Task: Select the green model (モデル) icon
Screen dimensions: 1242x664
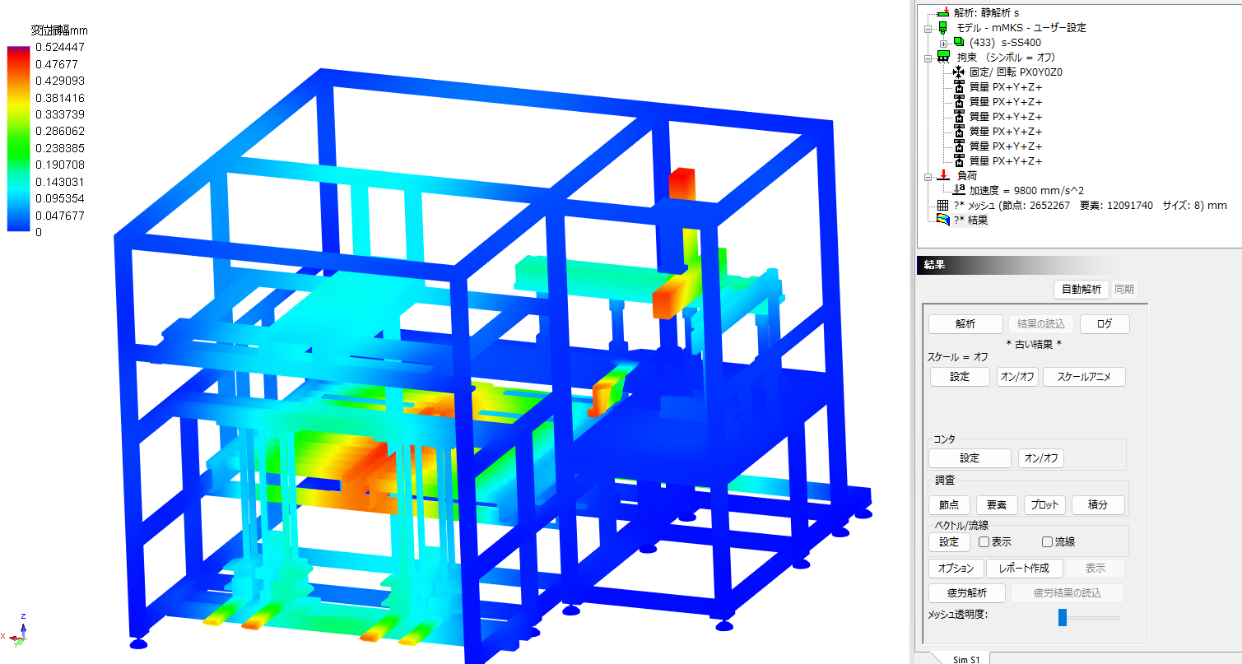Action: pyautogui.click(x=942, y=27)
